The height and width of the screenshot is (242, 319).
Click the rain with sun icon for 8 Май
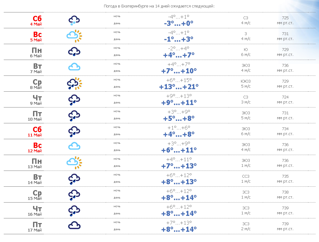[x=75, y=84]
